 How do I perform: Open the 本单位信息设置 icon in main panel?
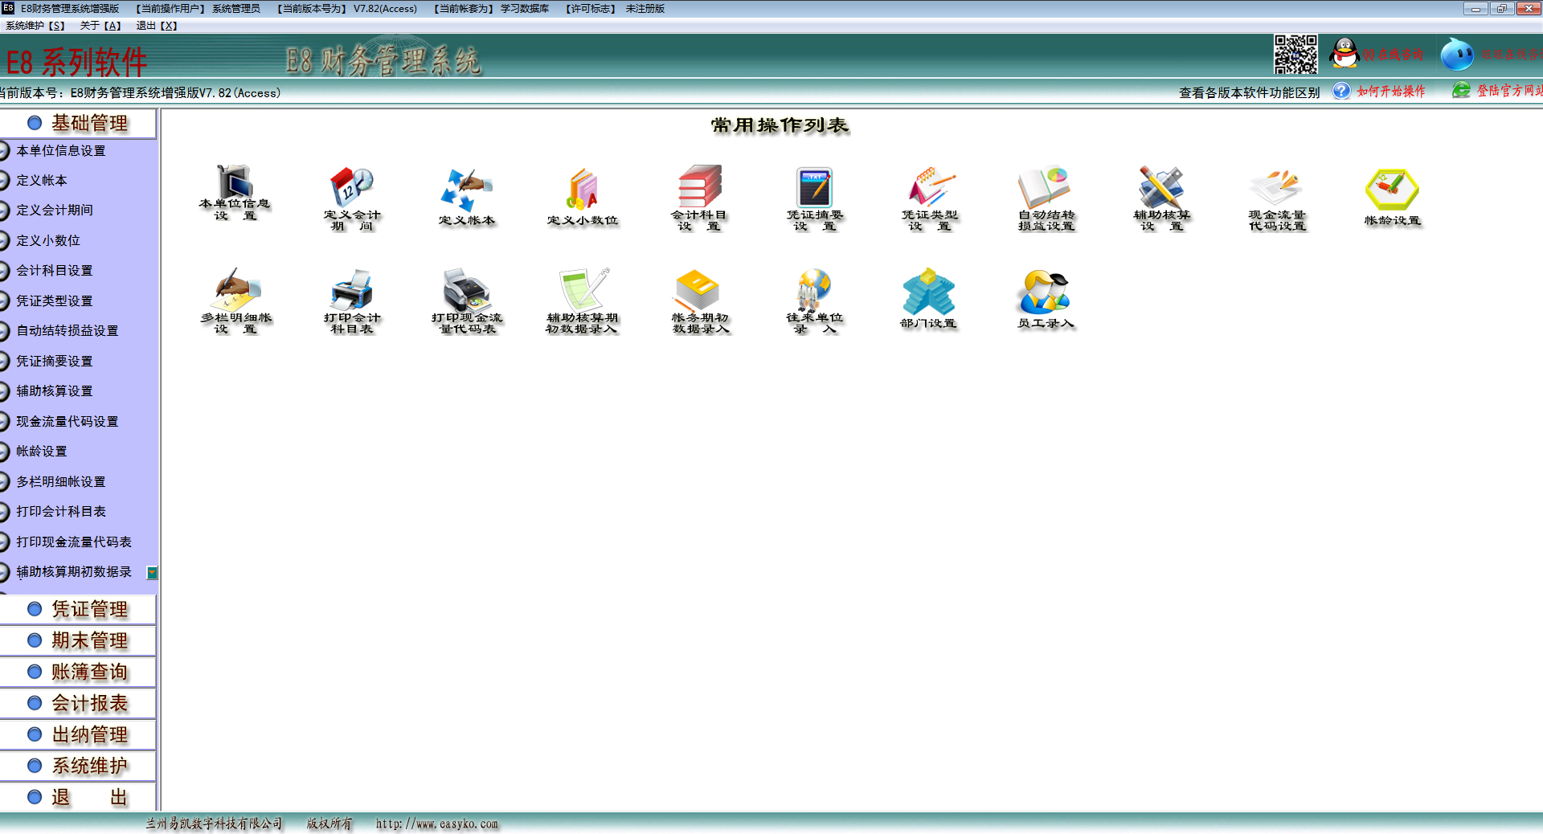[x=235, y=183]
